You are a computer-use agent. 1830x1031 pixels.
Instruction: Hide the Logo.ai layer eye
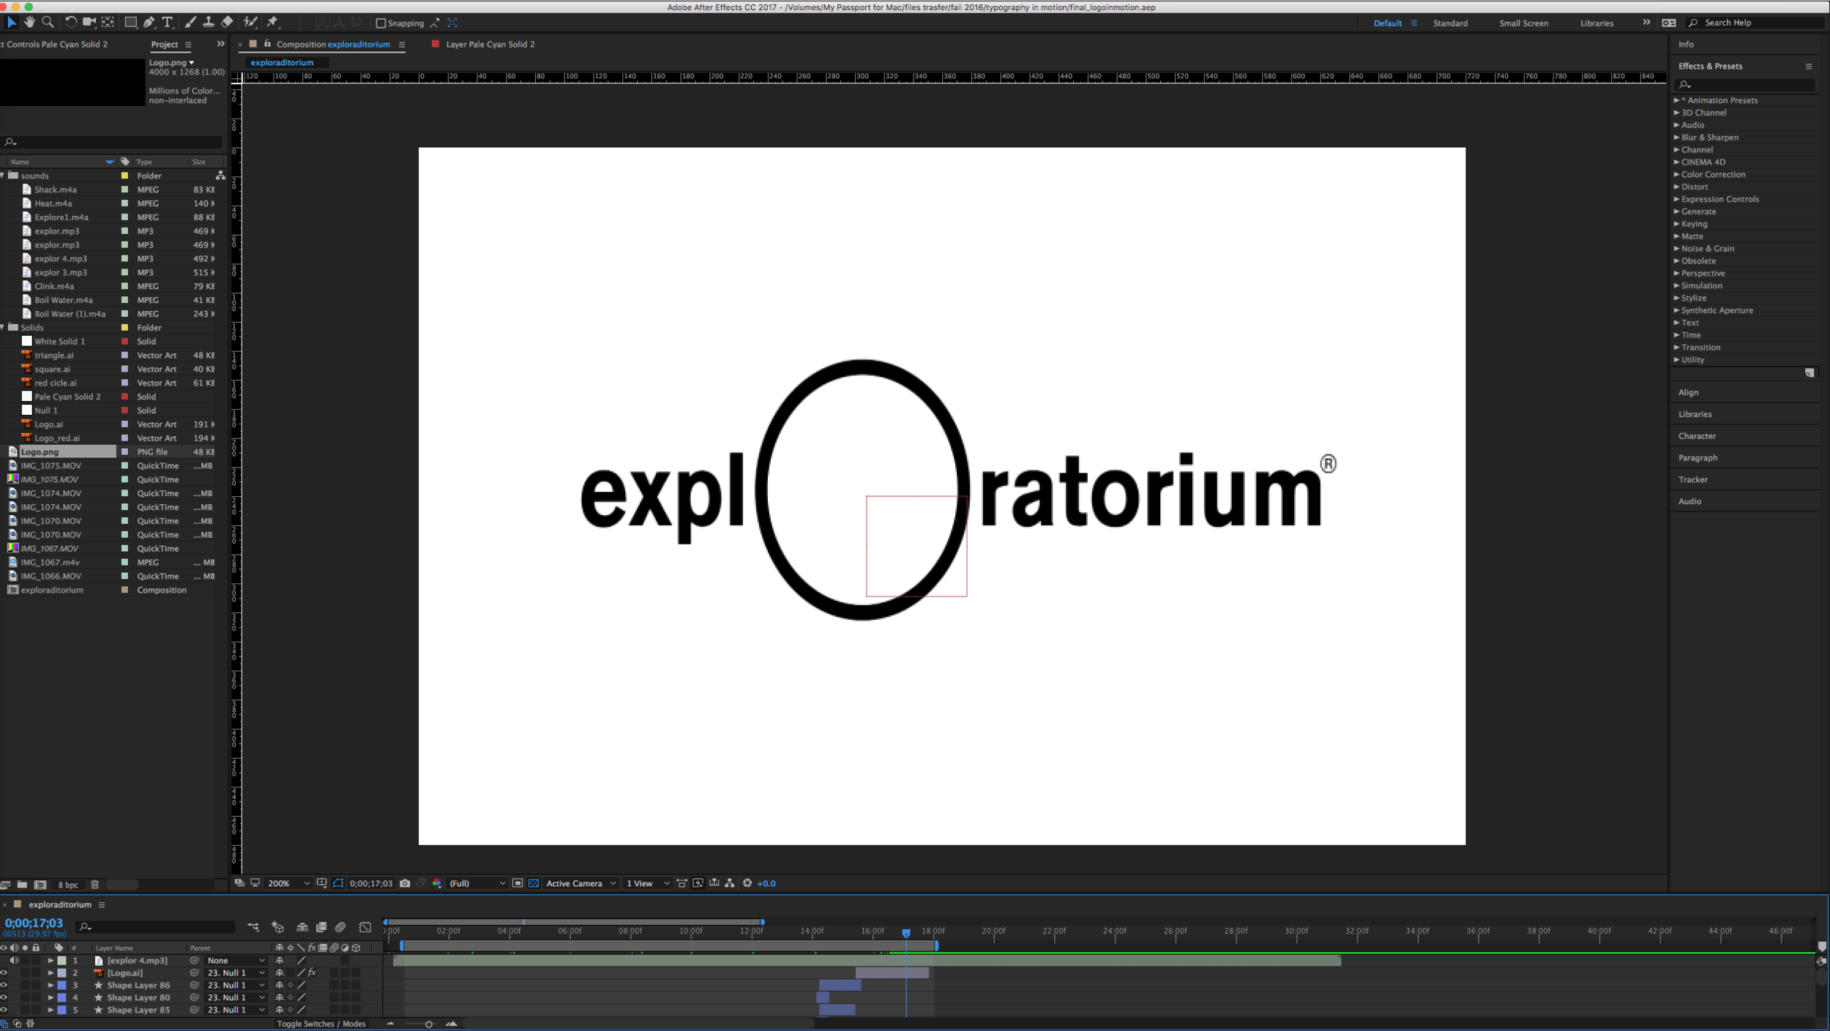(4, 972)
